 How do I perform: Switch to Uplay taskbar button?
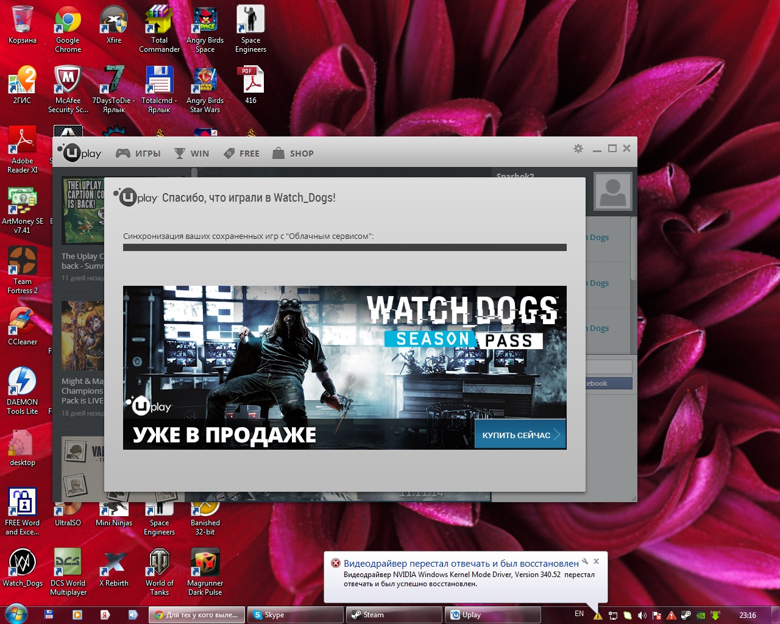pyautogui.click(x=493, y=615)
